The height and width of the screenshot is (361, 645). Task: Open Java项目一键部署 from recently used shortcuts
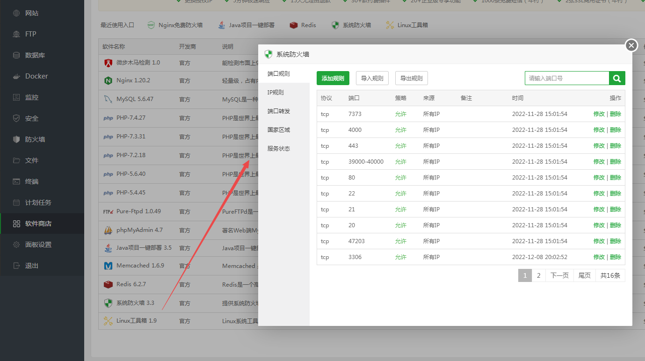tap(246, 25)
